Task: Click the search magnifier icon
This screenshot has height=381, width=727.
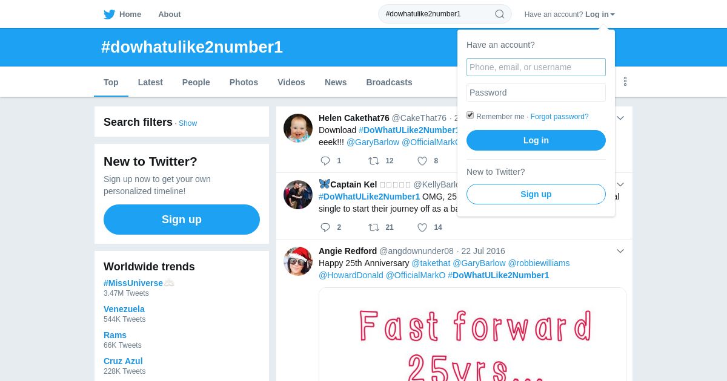Action: [x=500, y=14]
